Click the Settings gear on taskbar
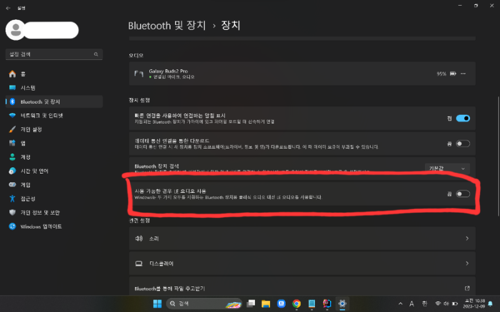Screen dimensions: 500x312 342,304
